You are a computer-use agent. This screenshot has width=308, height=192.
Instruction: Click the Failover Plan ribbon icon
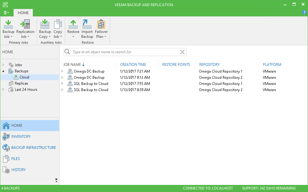tap(101, 24)
